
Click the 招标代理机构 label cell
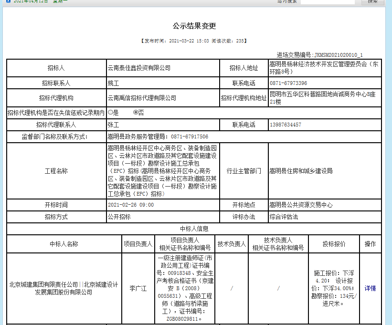pyautogui.click(x=56, y=98)
